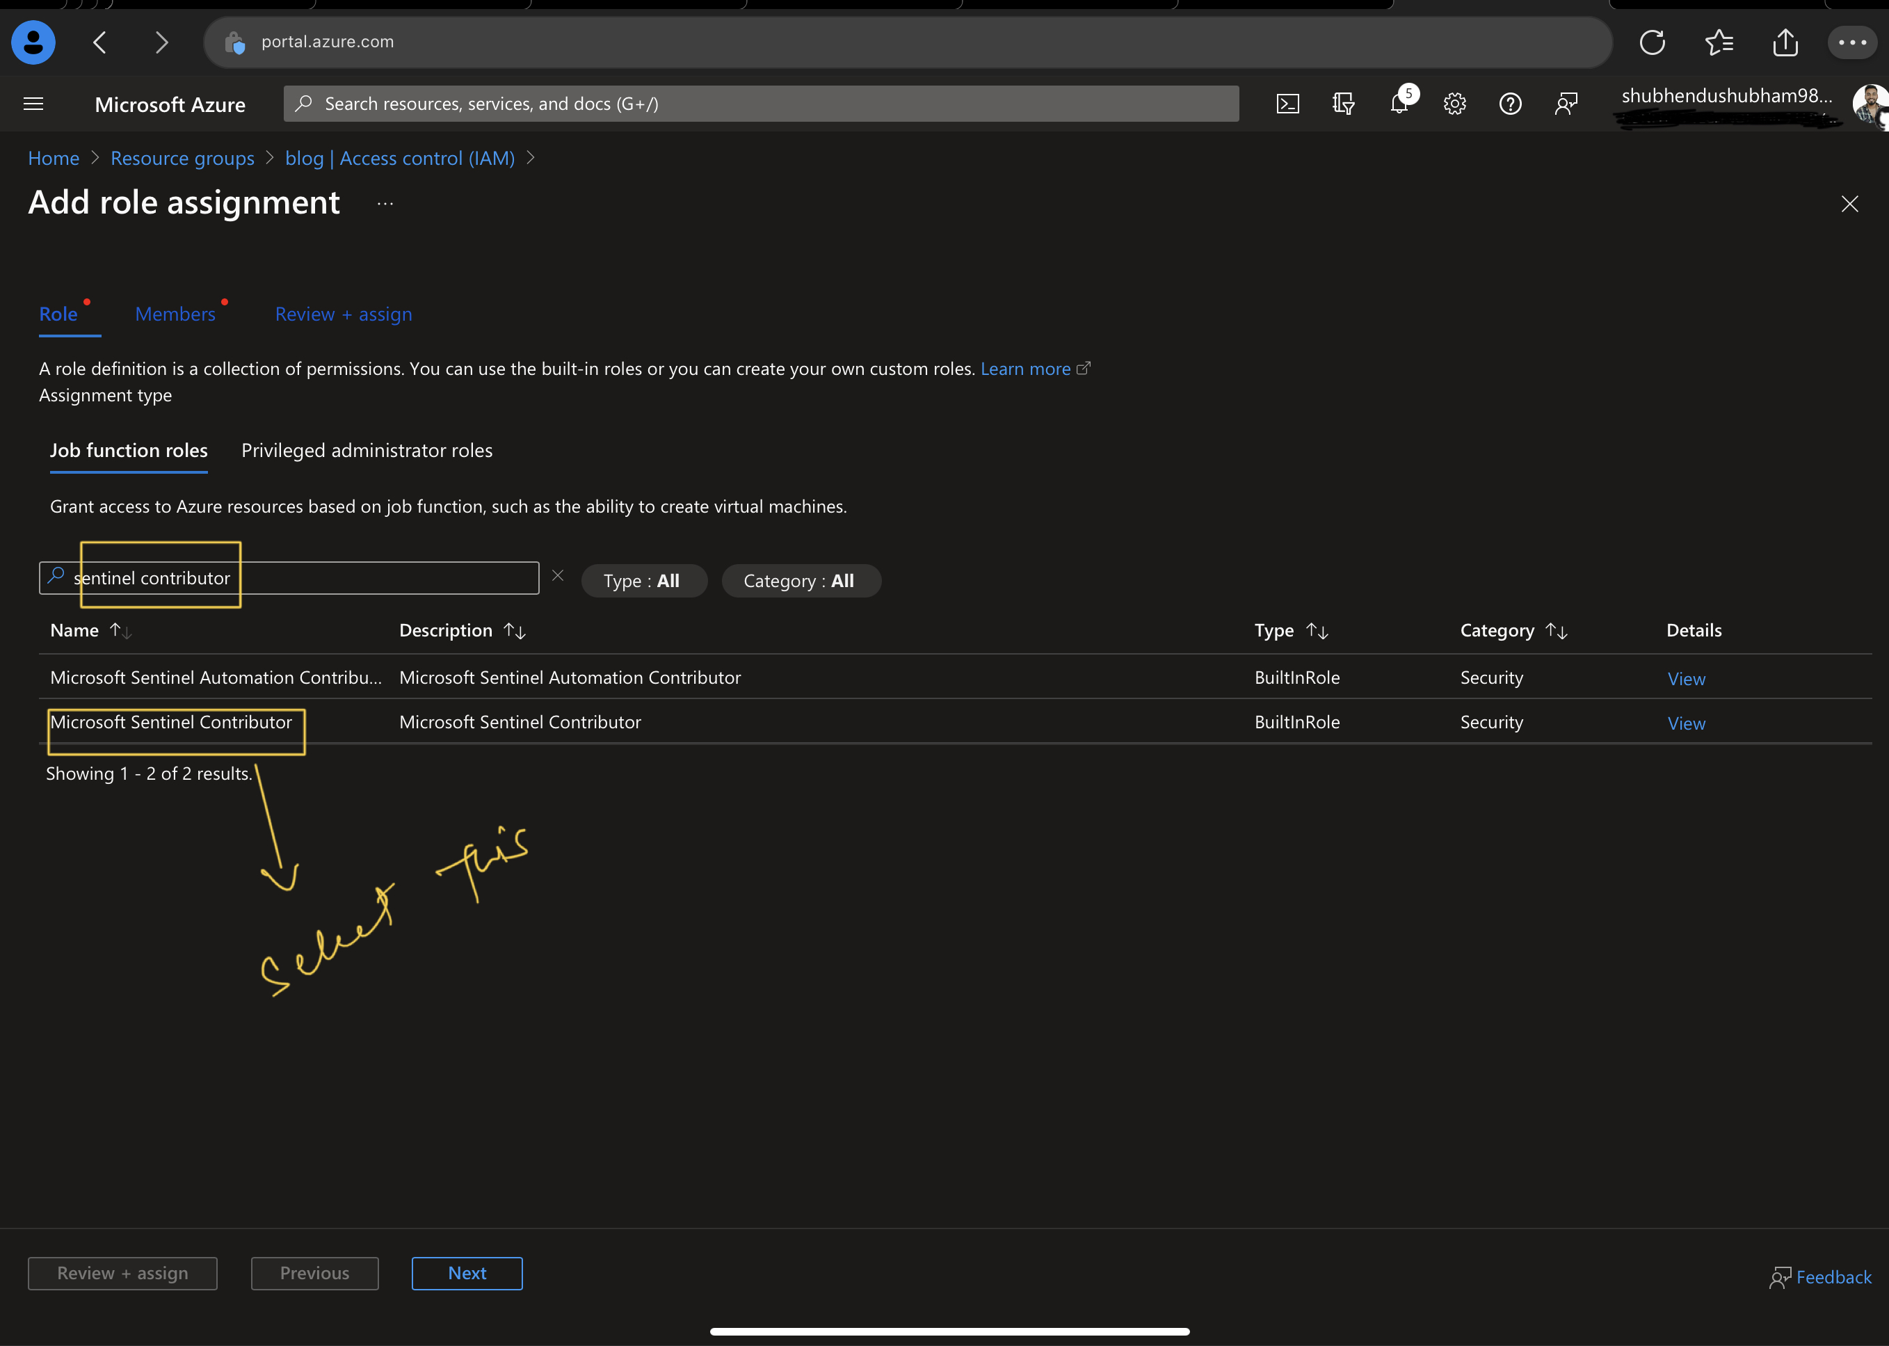Viewport: 1889px width, 1346px height.
Task: Open the account profile picture
Action: [x=1871, y=105]
